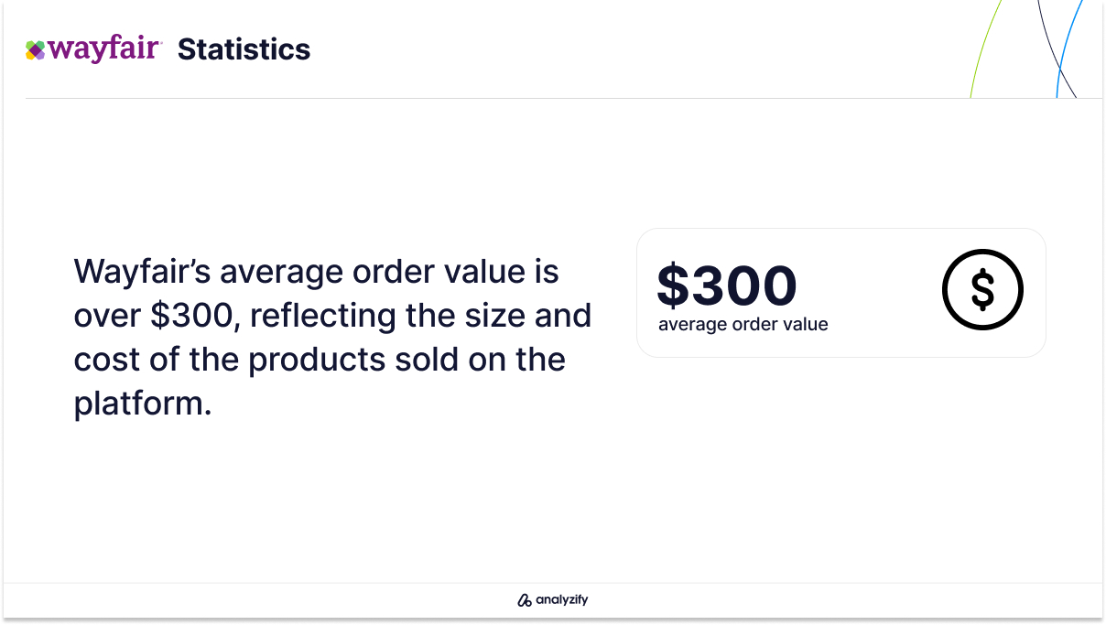This screenshot has height=625, width=1106.
Task: Click the small caption under $300
Action: (x=743, y=324)
